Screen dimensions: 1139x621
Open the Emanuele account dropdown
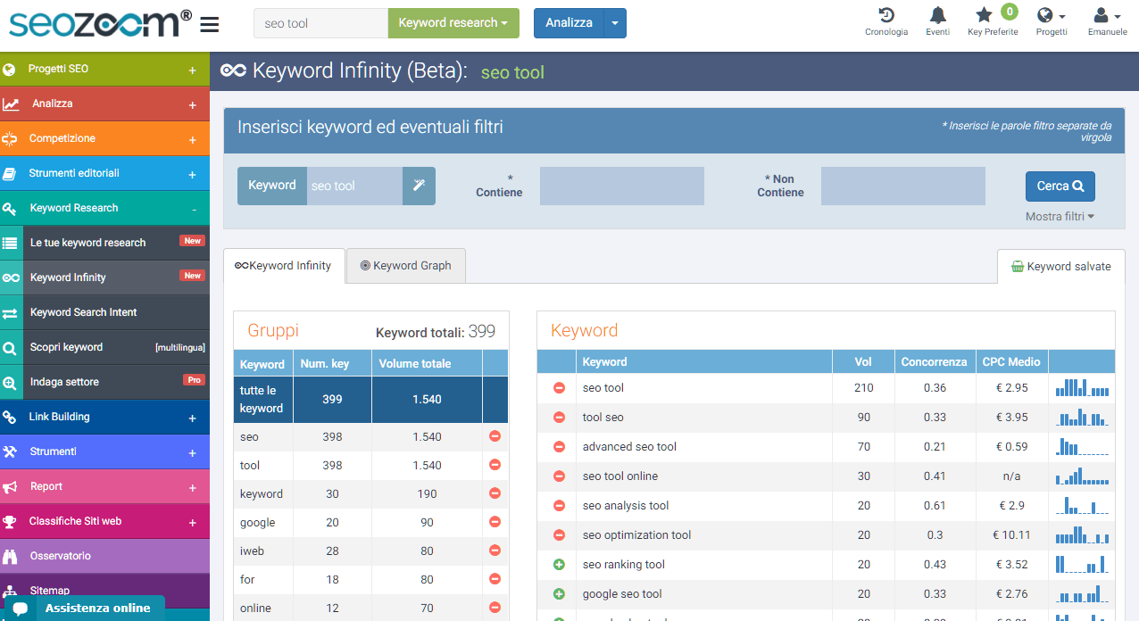coord(1106,20)
